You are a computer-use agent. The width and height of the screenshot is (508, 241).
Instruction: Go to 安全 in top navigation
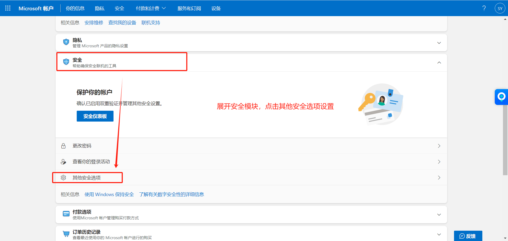(x=120, y=8)
